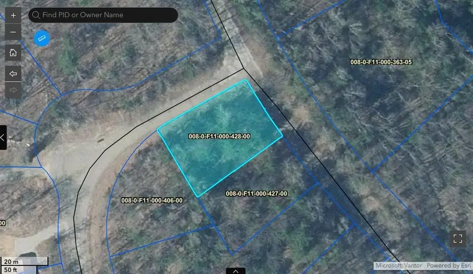Enter fullscreen map view
The image size is (473, 274).
pos(458,238)
